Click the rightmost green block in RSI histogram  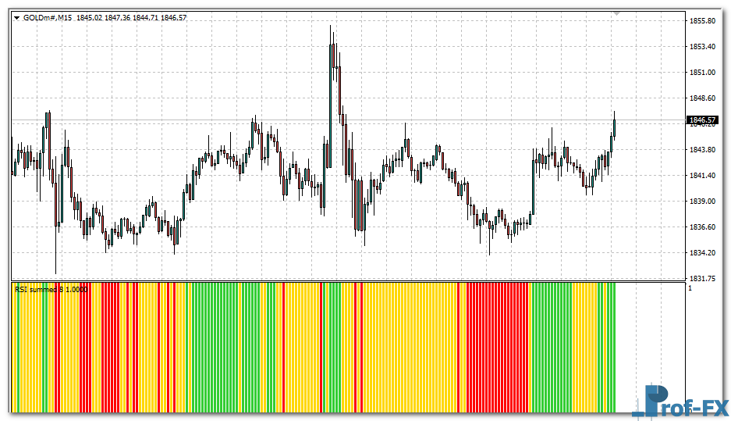click(611, 348)
